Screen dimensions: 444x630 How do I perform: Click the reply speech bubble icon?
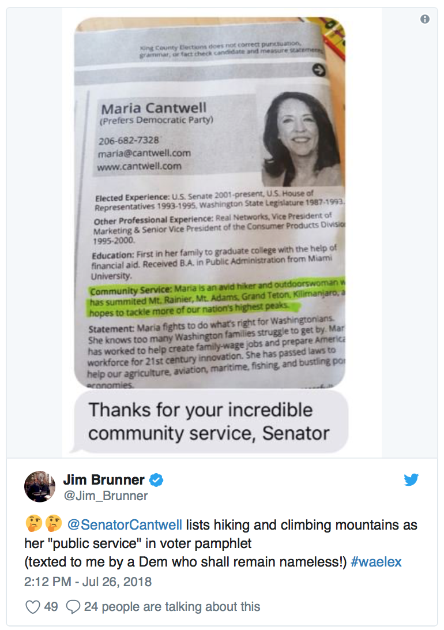coord(73,607)
